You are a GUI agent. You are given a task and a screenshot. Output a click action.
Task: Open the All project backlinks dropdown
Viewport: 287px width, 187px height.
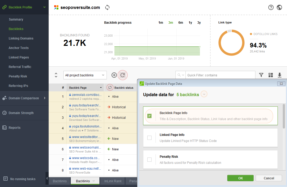pyautogui.click(x=85, y=75)
